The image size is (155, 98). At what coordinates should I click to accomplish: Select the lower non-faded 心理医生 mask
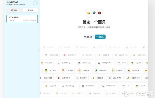[x=97, y=78]
